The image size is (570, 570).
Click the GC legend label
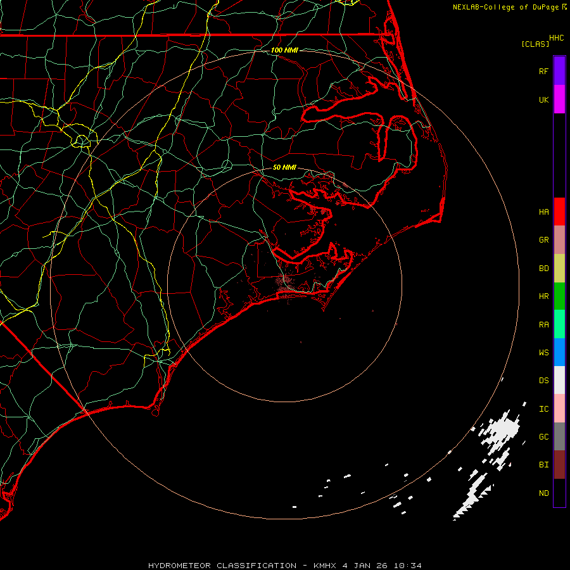click(x=543, y=437)
